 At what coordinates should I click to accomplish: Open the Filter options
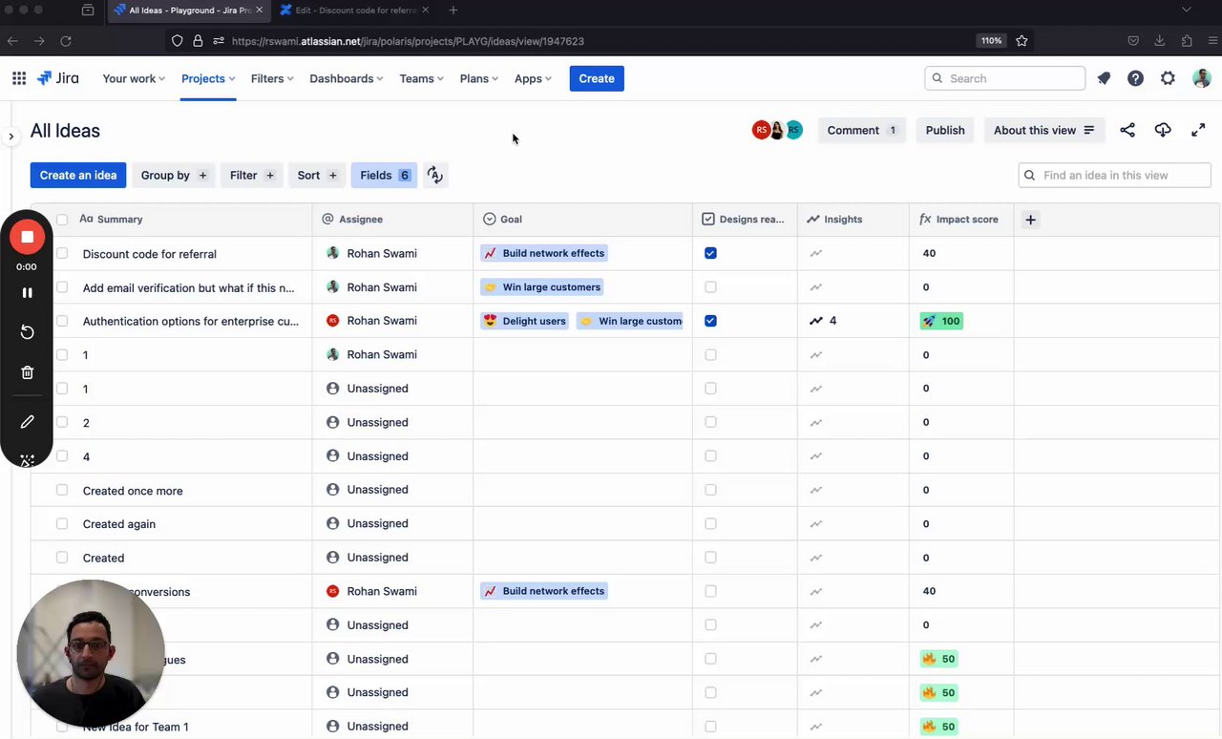point(252,175)
